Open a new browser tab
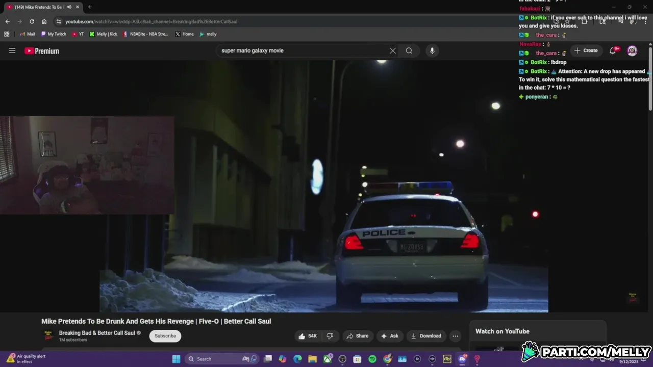 (x=90, y=7)
